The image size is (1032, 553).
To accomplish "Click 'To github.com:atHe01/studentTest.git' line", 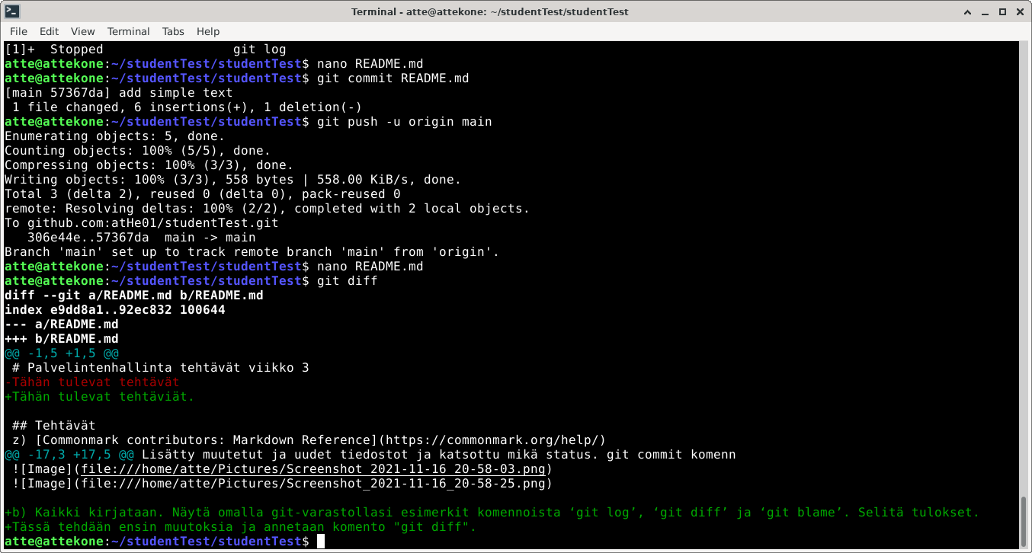I will click(142, 223).
